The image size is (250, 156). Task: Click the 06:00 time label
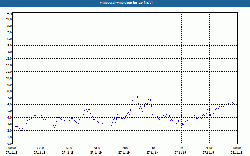[x=69, y=148]
